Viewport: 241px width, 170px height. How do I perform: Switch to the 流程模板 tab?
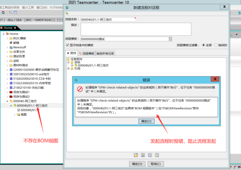(87, 53)
